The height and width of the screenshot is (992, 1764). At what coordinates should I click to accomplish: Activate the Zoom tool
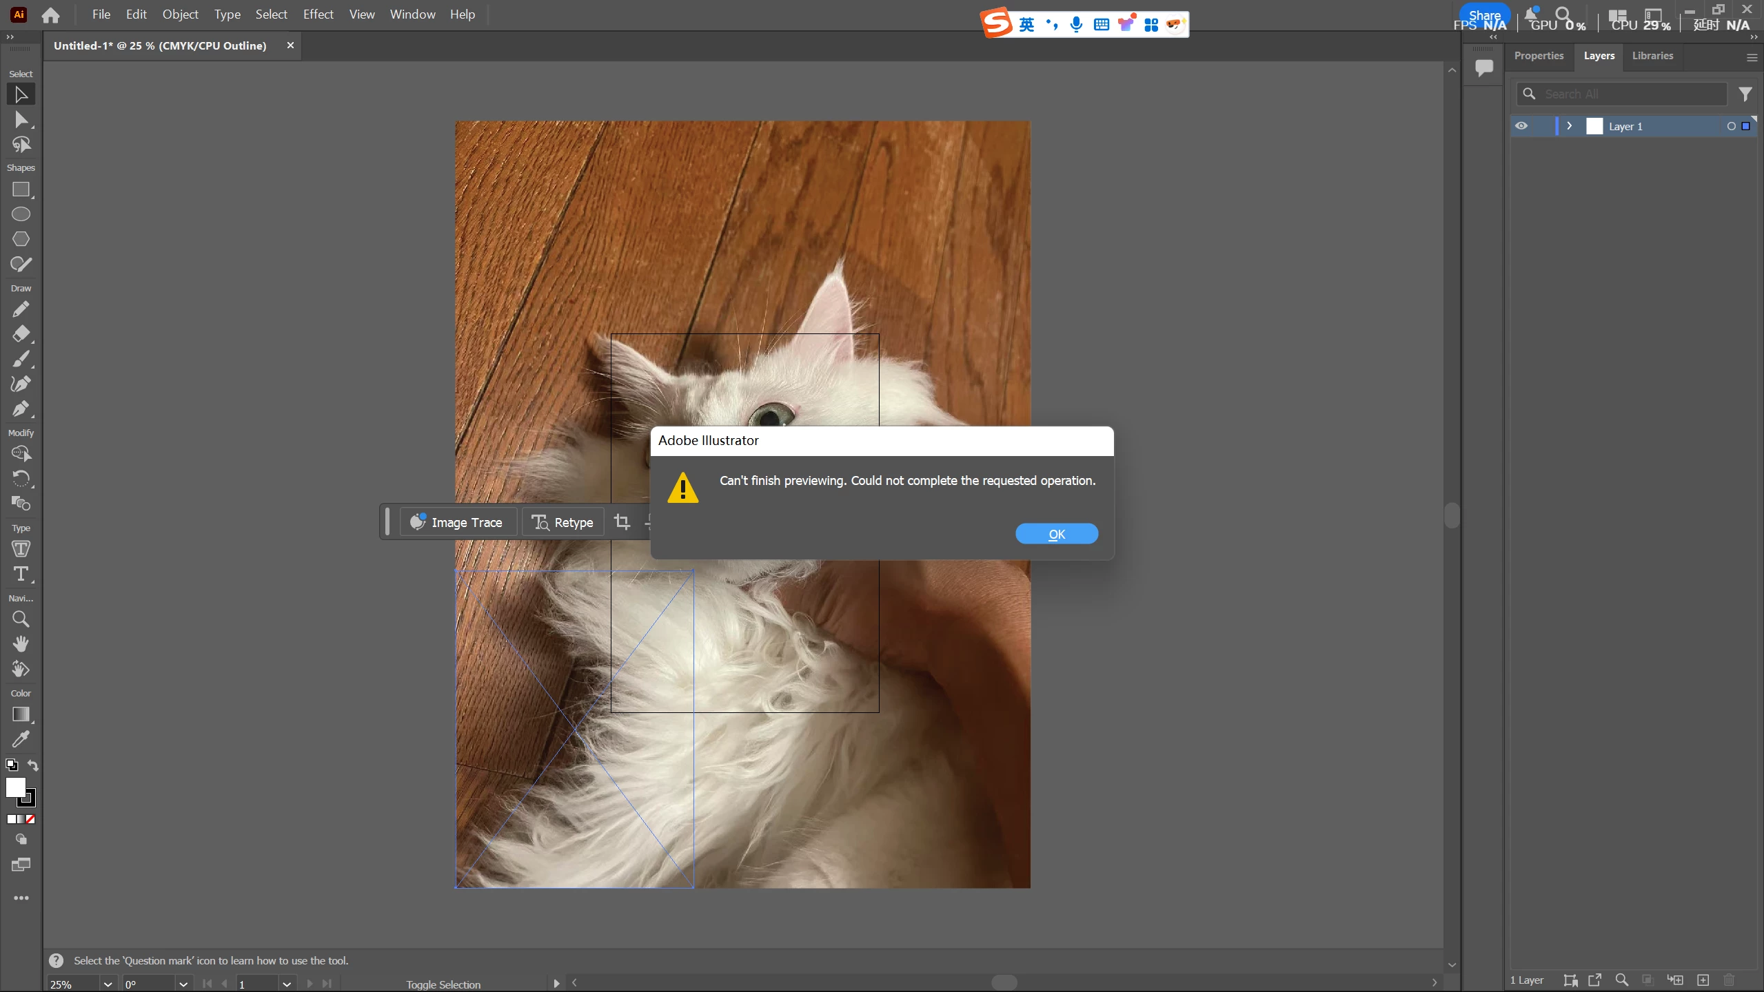pyautogui.click(x=21, y=619)
